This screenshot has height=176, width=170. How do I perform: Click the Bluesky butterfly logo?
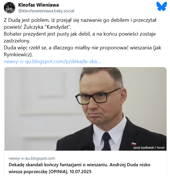(162, 6)
